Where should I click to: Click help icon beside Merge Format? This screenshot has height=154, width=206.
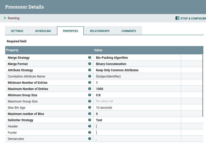click(x=90, y=64)
